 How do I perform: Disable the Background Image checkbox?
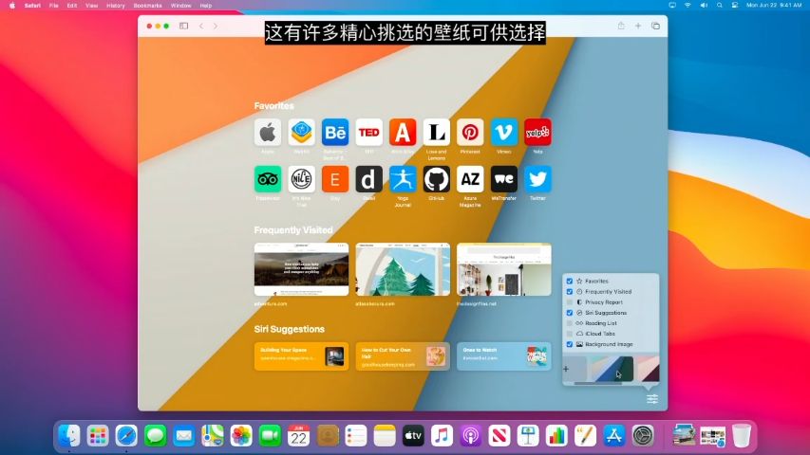point(570,344)
